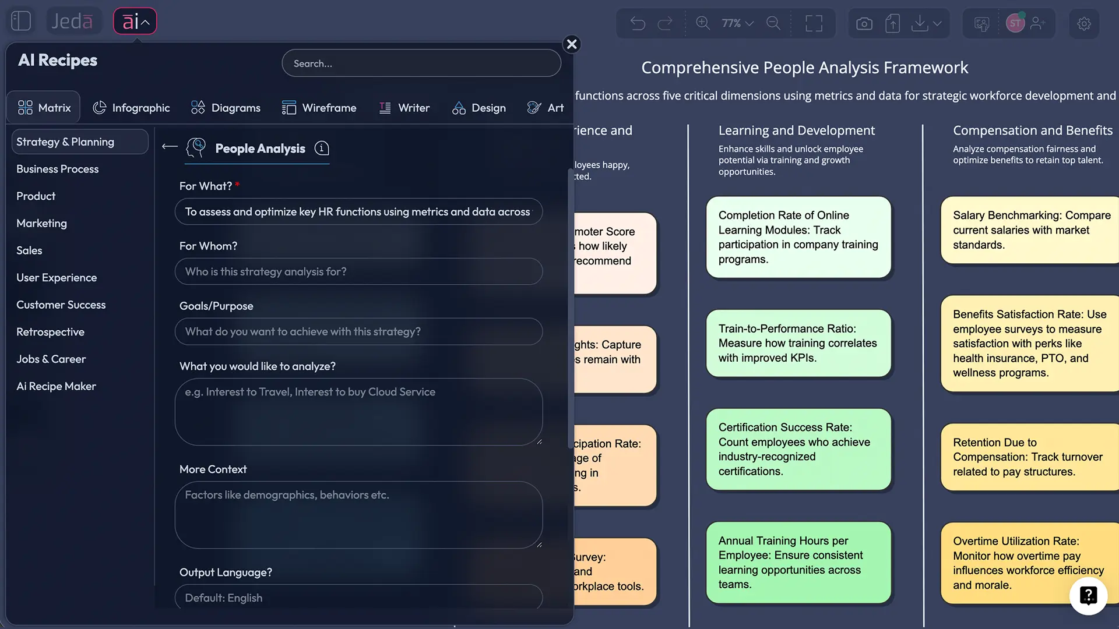The image size is (1119, 629).
Task: Toggle the left sidebar panel icon
Action: 21,20
